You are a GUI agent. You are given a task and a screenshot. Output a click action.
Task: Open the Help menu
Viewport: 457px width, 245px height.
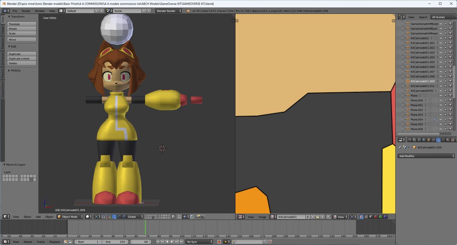52,11
